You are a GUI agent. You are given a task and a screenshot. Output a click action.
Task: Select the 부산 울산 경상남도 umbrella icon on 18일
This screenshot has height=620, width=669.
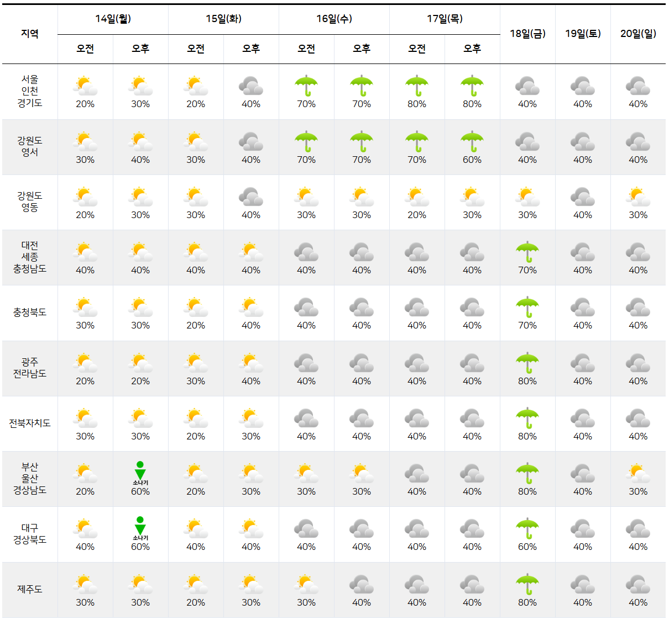tap(527, 474)
